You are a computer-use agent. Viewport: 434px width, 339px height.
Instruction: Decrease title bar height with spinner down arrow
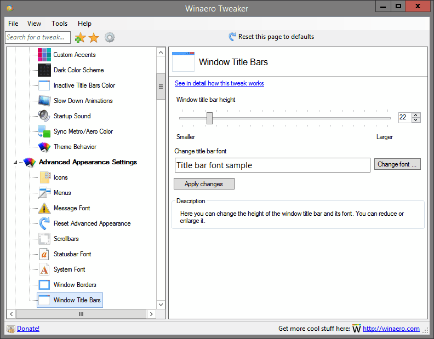(416, 120)
